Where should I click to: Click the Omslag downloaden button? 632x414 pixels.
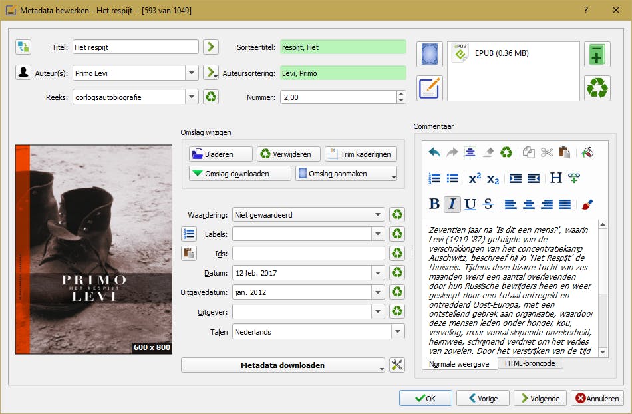(239, 174)
